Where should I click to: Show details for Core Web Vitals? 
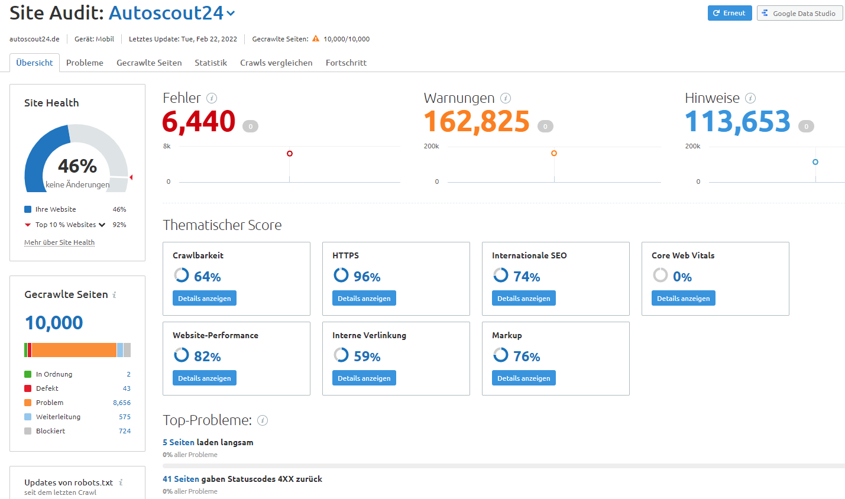coord(684,298)
